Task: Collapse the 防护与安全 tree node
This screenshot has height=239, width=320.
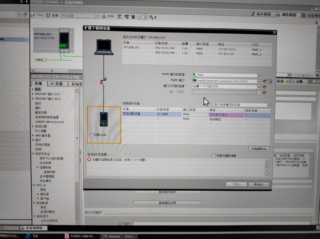Action: [33, 154]
